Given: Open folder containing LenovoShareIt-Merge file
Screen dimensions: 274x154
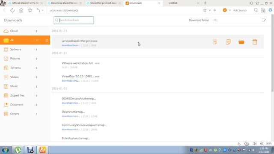Looking at the screenshot, I should click(241, 42).
